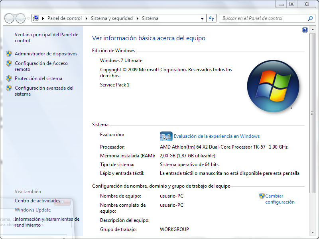Screen dimensions: 319x239
Task: Expand arrow after Sistema y seguridad breadcrumb
Action: coord(137,18)
